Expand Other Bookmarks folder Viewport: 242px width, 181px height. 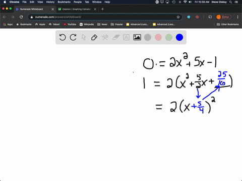coord(228,24)
